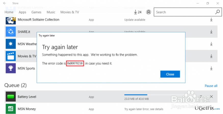
Task: Click the 23.0 MB of 43.6 MB status
Action: (x=137, y=99)
